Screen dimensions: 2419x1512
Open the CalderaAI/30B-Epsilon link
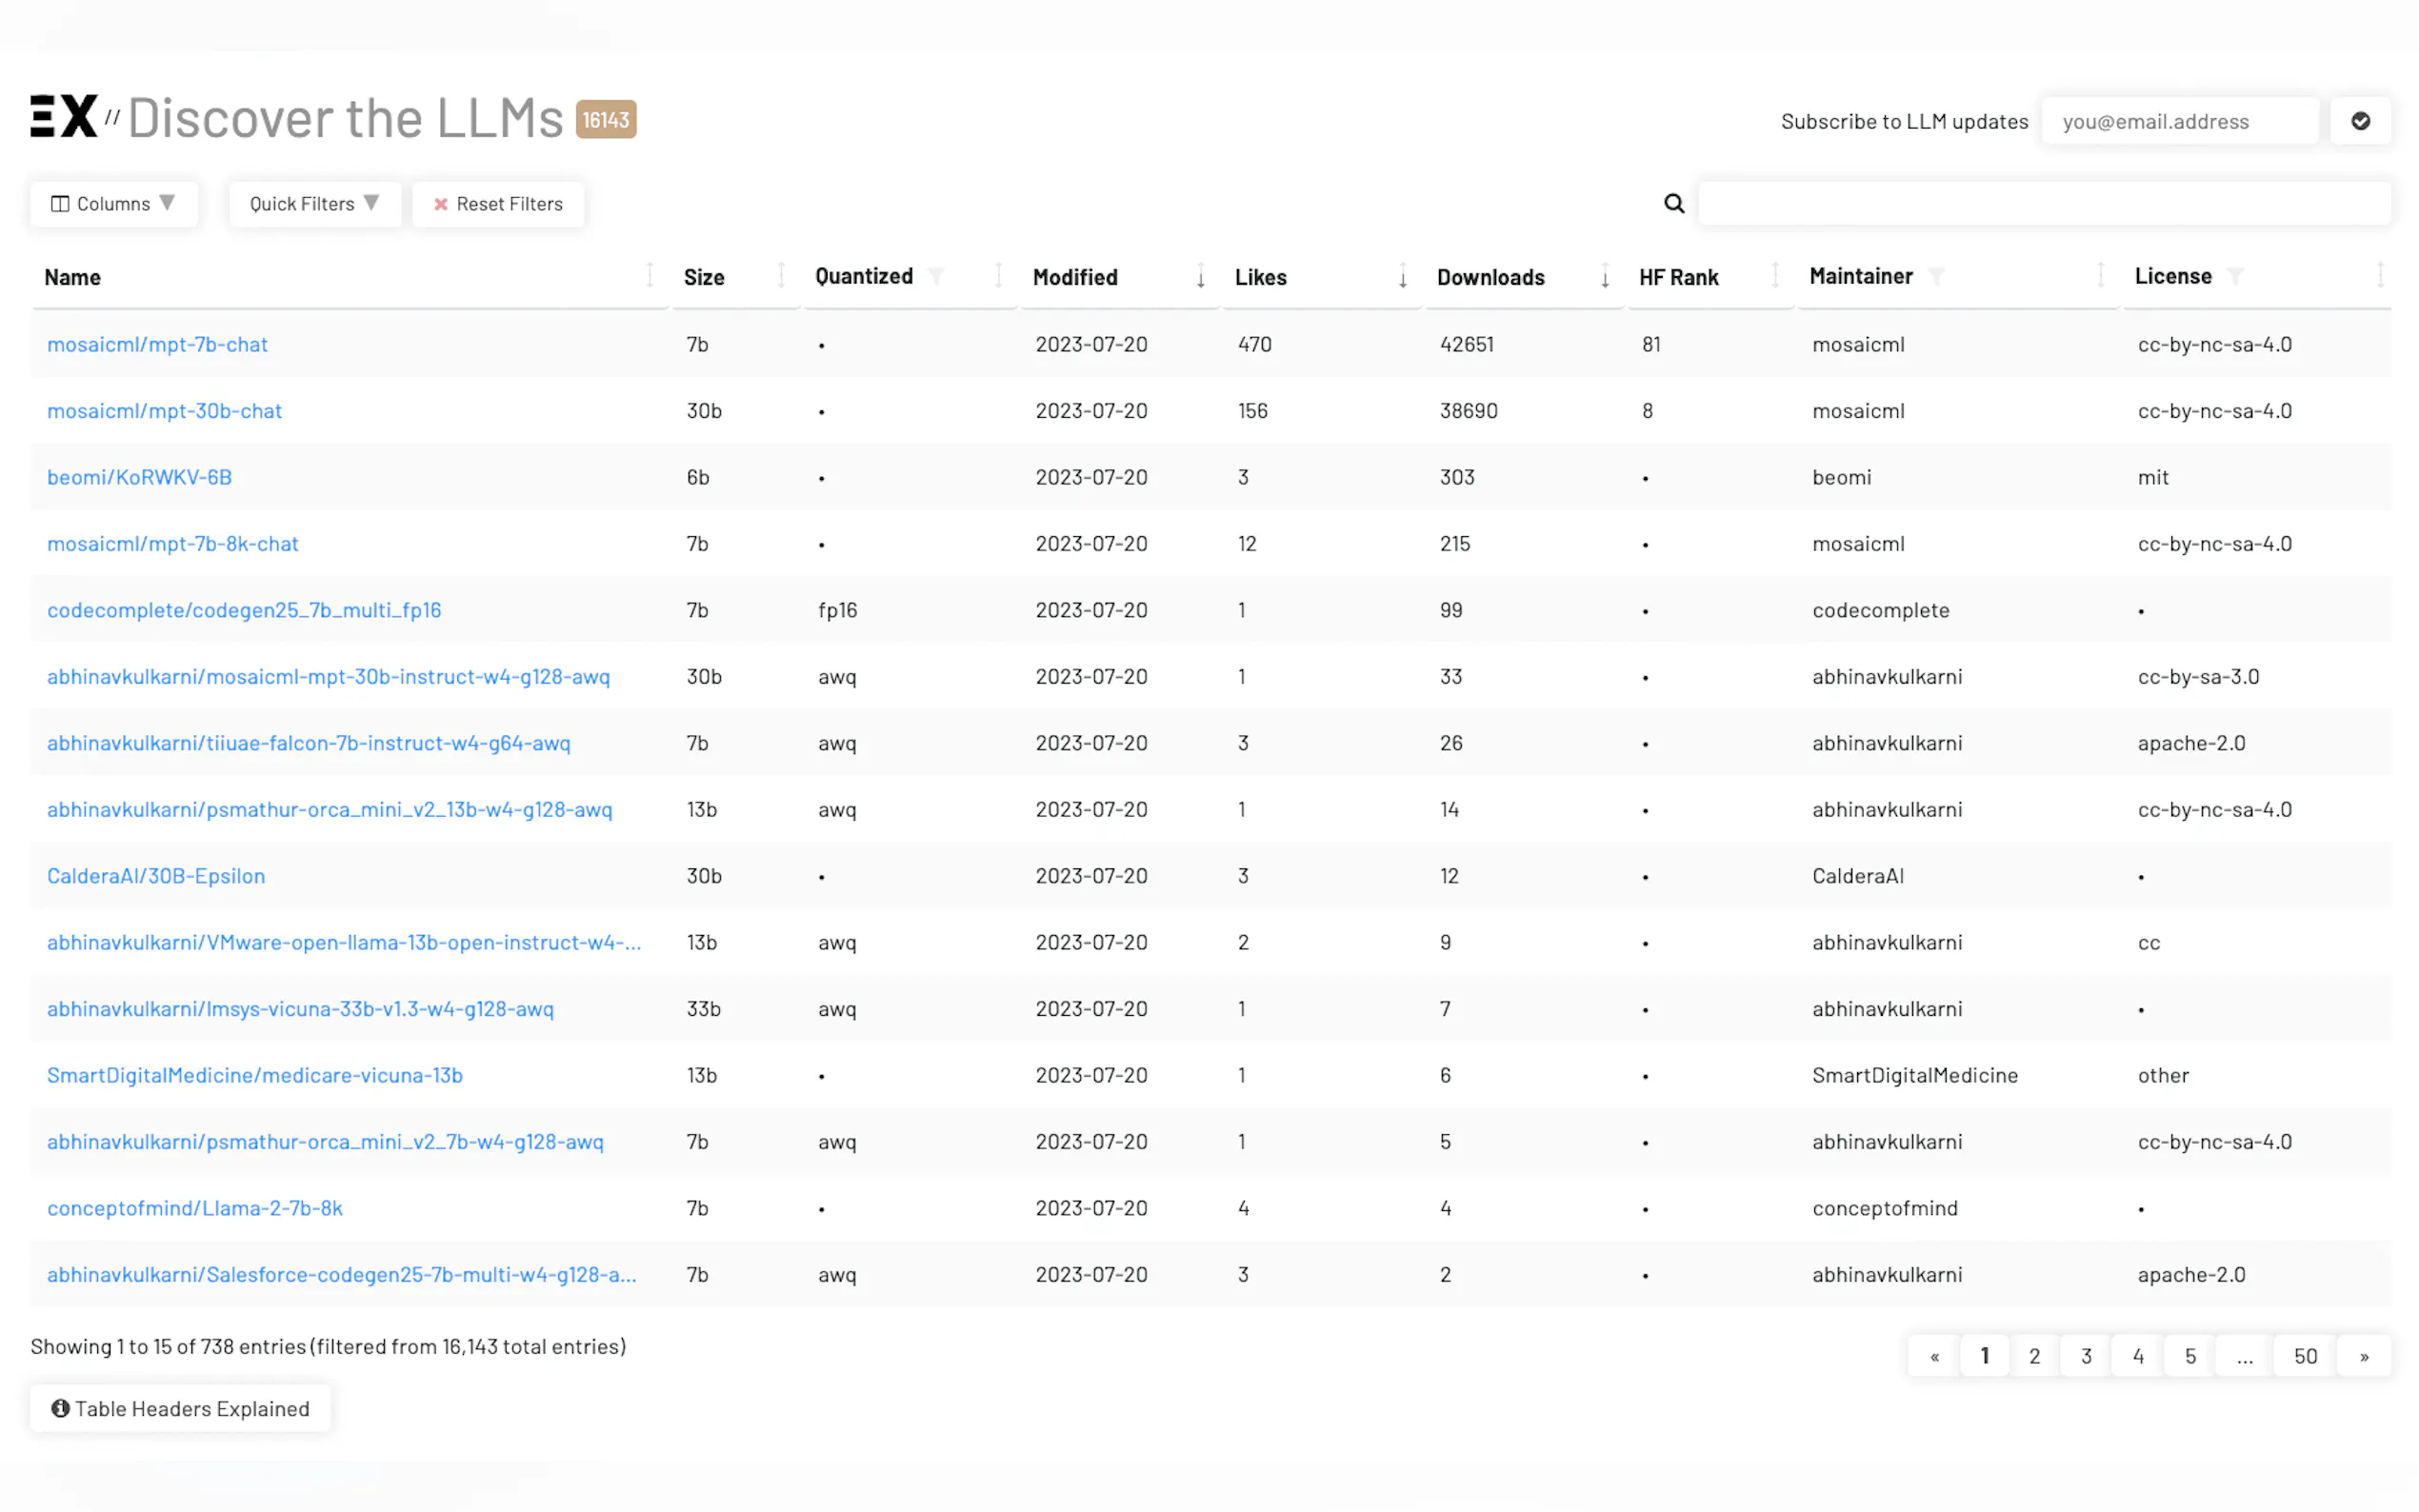click(x=156, y=876)
